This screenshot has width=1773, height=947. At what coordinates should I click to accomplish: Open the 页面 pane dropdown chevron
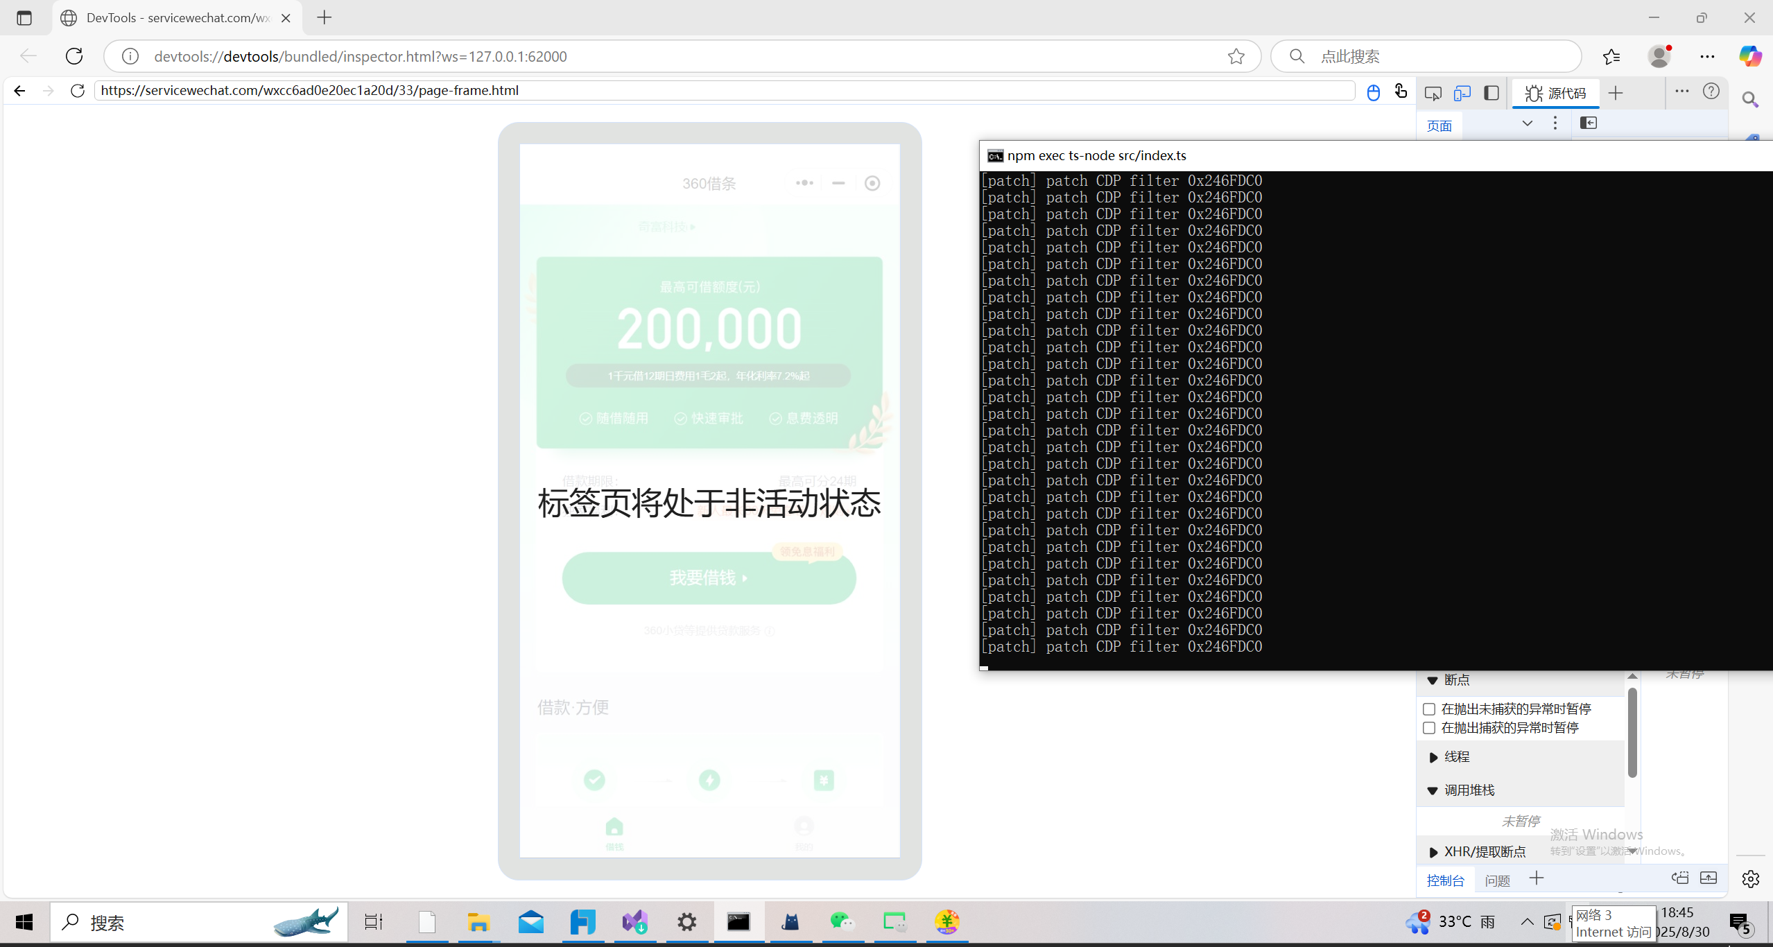[1527, 123]
